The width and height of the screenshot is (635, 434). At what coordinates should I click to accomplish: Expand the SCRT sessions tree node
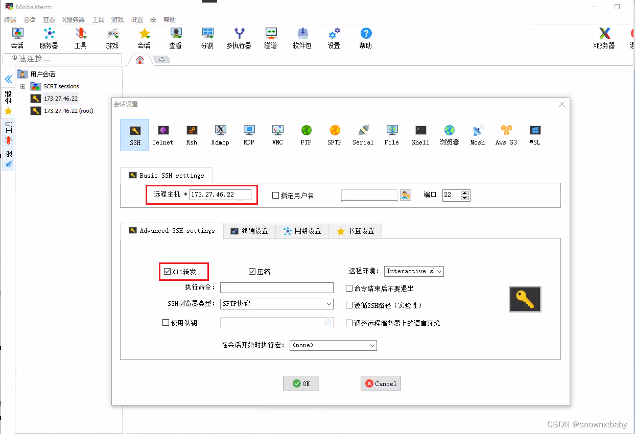pos(22,86)
